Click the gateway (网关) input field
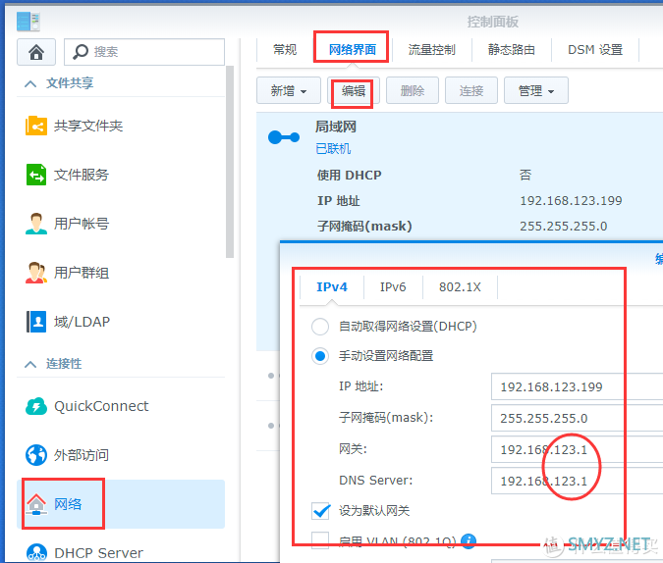This screenshot has width=663, height=563. tap(577, 449)
